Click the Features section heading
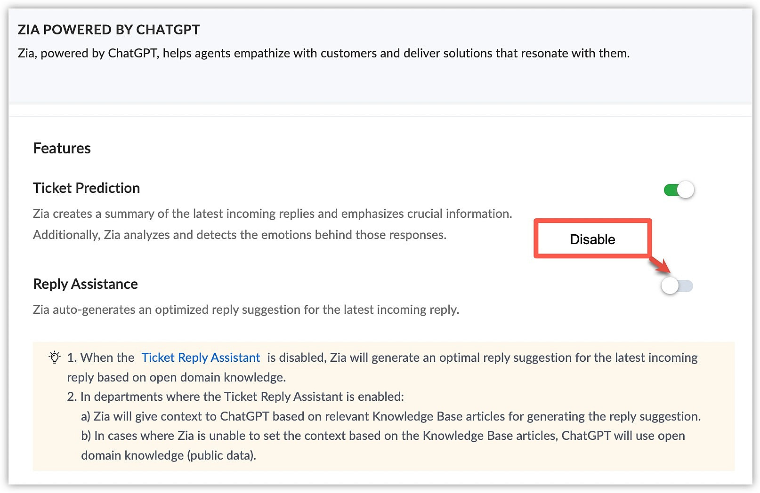Image resolution: width=760 pixels, height=493 pixels. click(x=62, y=148)
